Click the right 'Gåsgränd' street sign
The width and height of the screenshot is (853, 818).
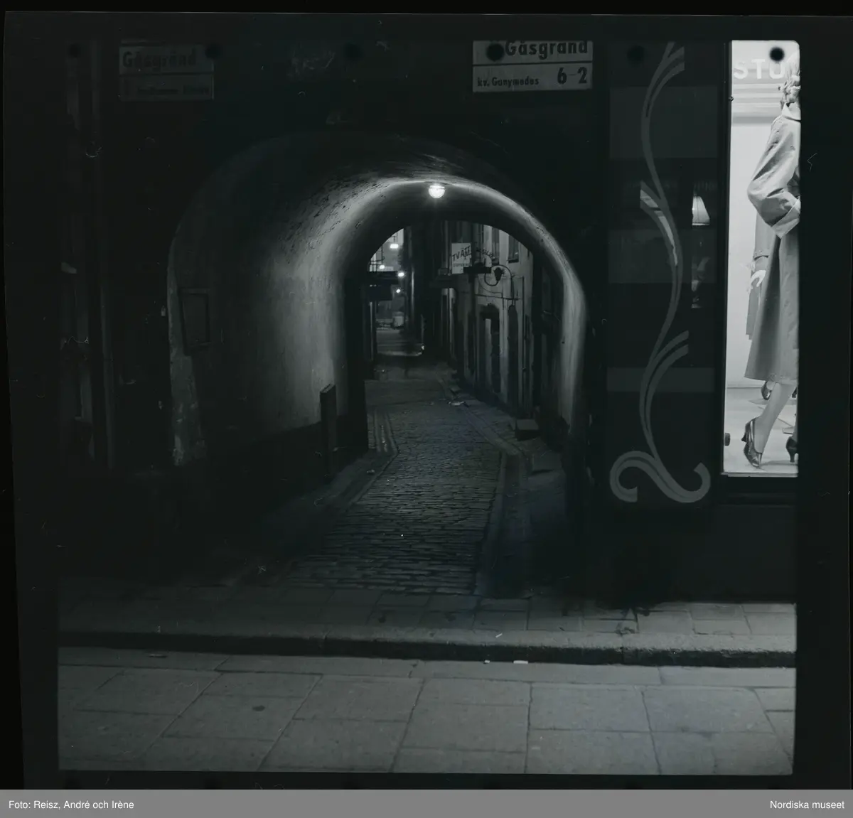coord(532,50)
